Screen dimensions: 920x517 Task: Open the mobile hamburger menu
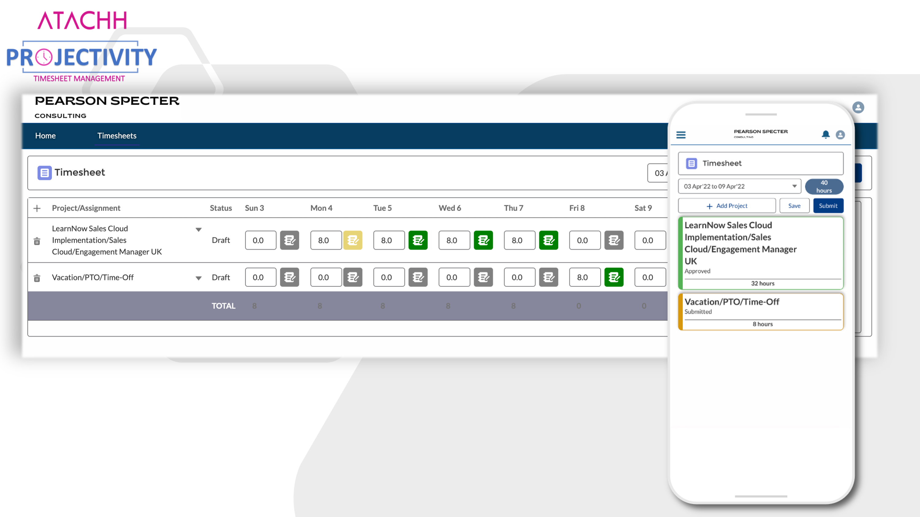click(x=681, y=135)
